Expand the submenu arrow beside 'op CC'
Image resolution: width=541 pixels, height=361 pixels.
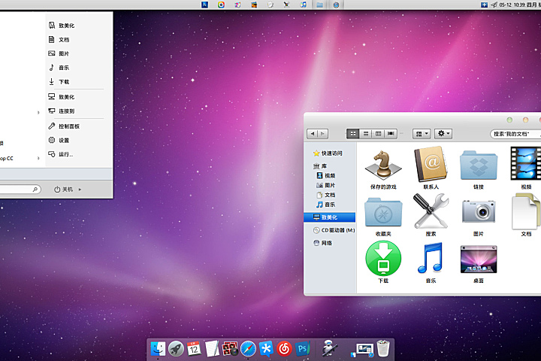tap(38, 158)
